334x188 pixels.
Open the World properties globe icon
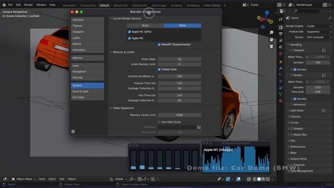(x=281, y=53)
